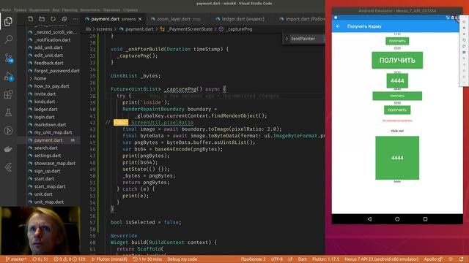Change indentation setting Пробелов: 2

[x=254, y=259]
